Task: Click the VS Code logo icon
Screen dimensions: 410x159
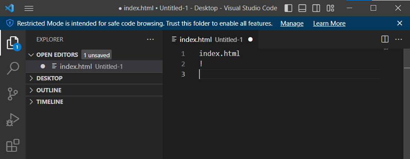Action: point(9,9)
